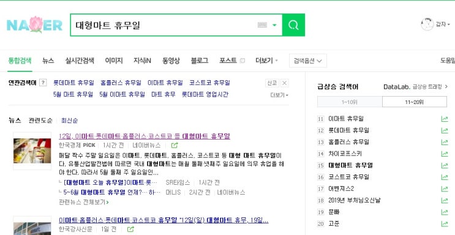Click the trend chart icon for 차이코프스키
The height and width of the screenshot is (235, 455).
pos(444,154)
